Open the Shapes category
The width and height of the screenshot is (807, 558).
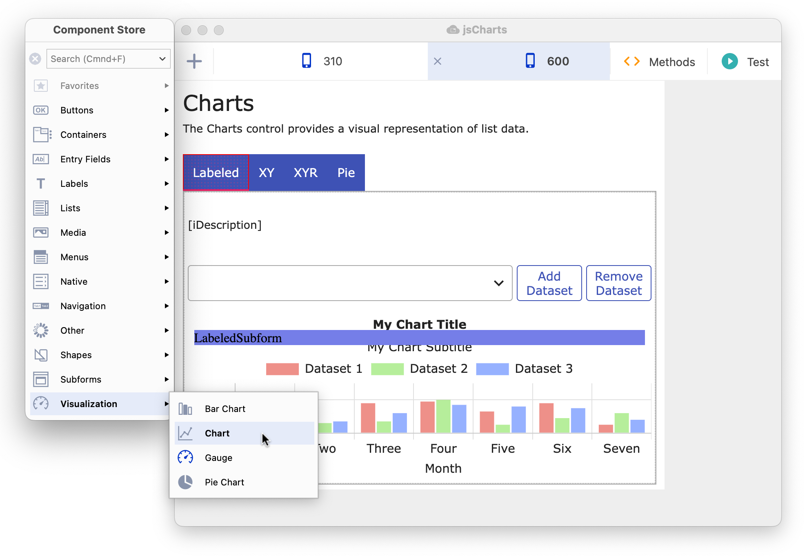(100, 355)
